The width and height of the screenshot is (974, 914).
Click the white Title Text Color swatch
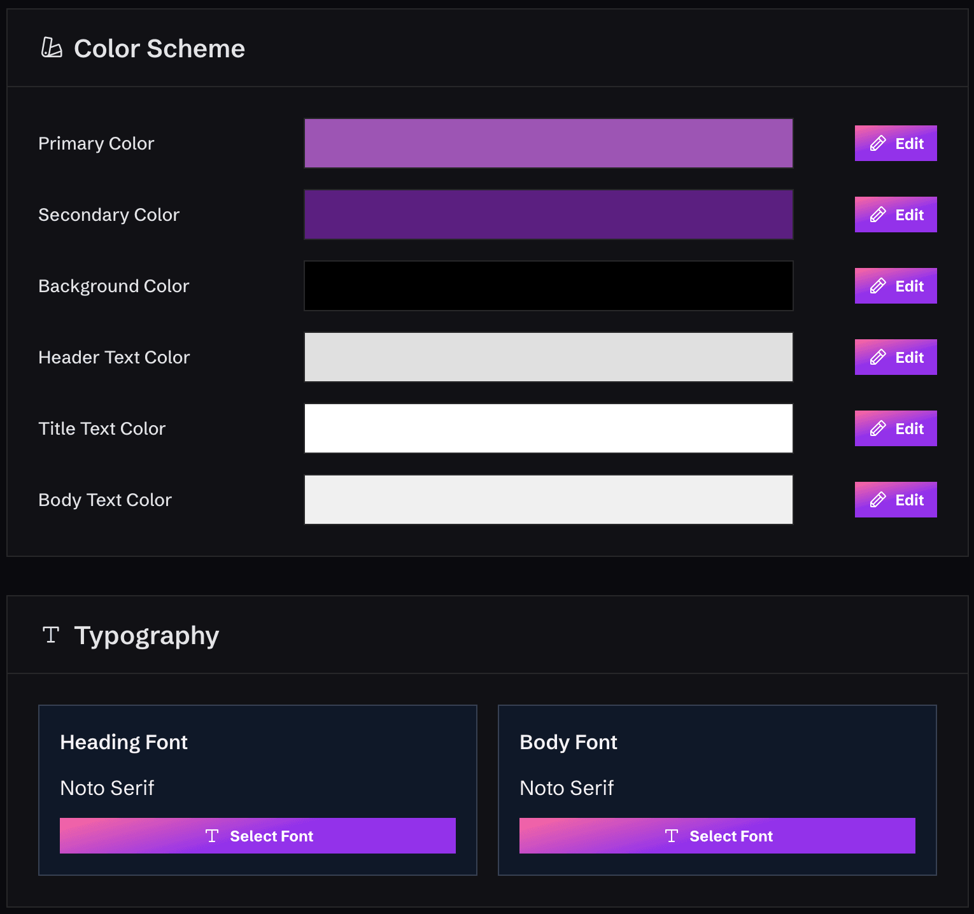pyautogui.click(x=548, y=428)
